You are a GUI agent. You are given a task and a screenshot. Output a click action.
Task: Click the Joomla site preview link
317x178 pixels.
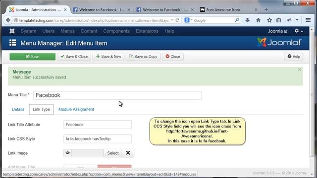[277, 31]
